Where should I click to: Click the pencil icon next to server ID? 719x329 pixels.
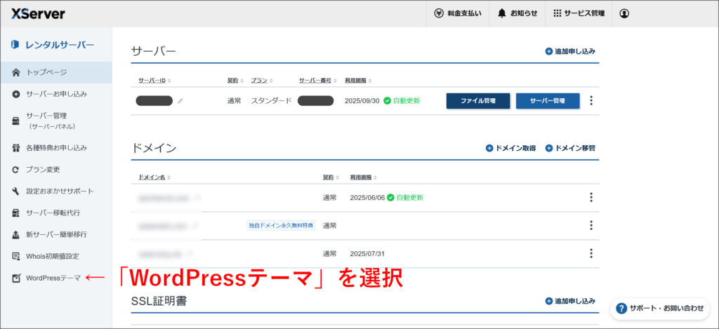(x=180, y=101)
